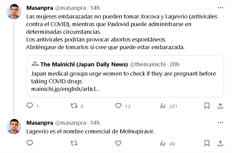Open more options on the second tweet

pyautogui.click(x=220, y=123)
